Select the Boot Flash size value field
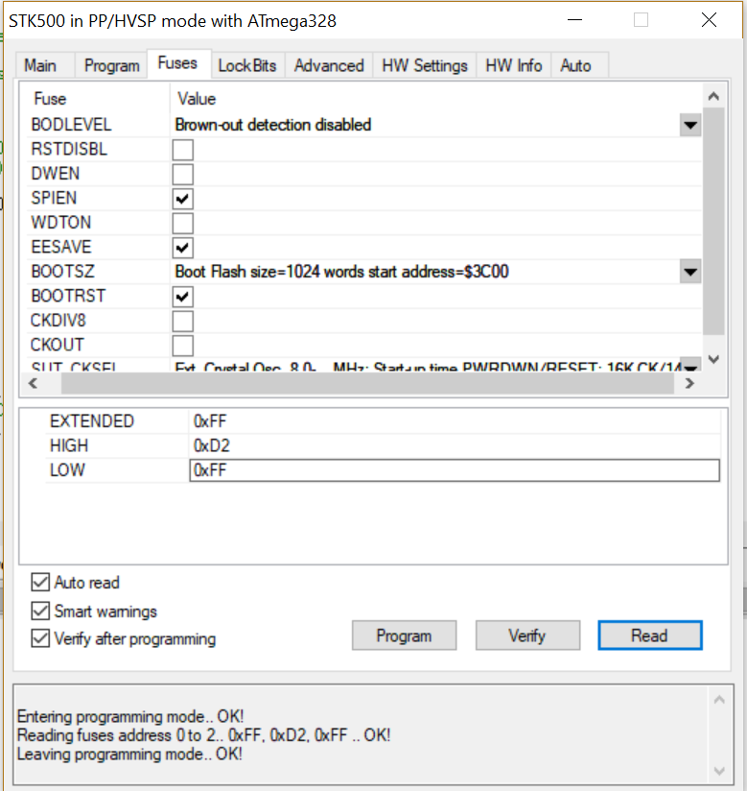The image size is (747, 791). (425, 272)
